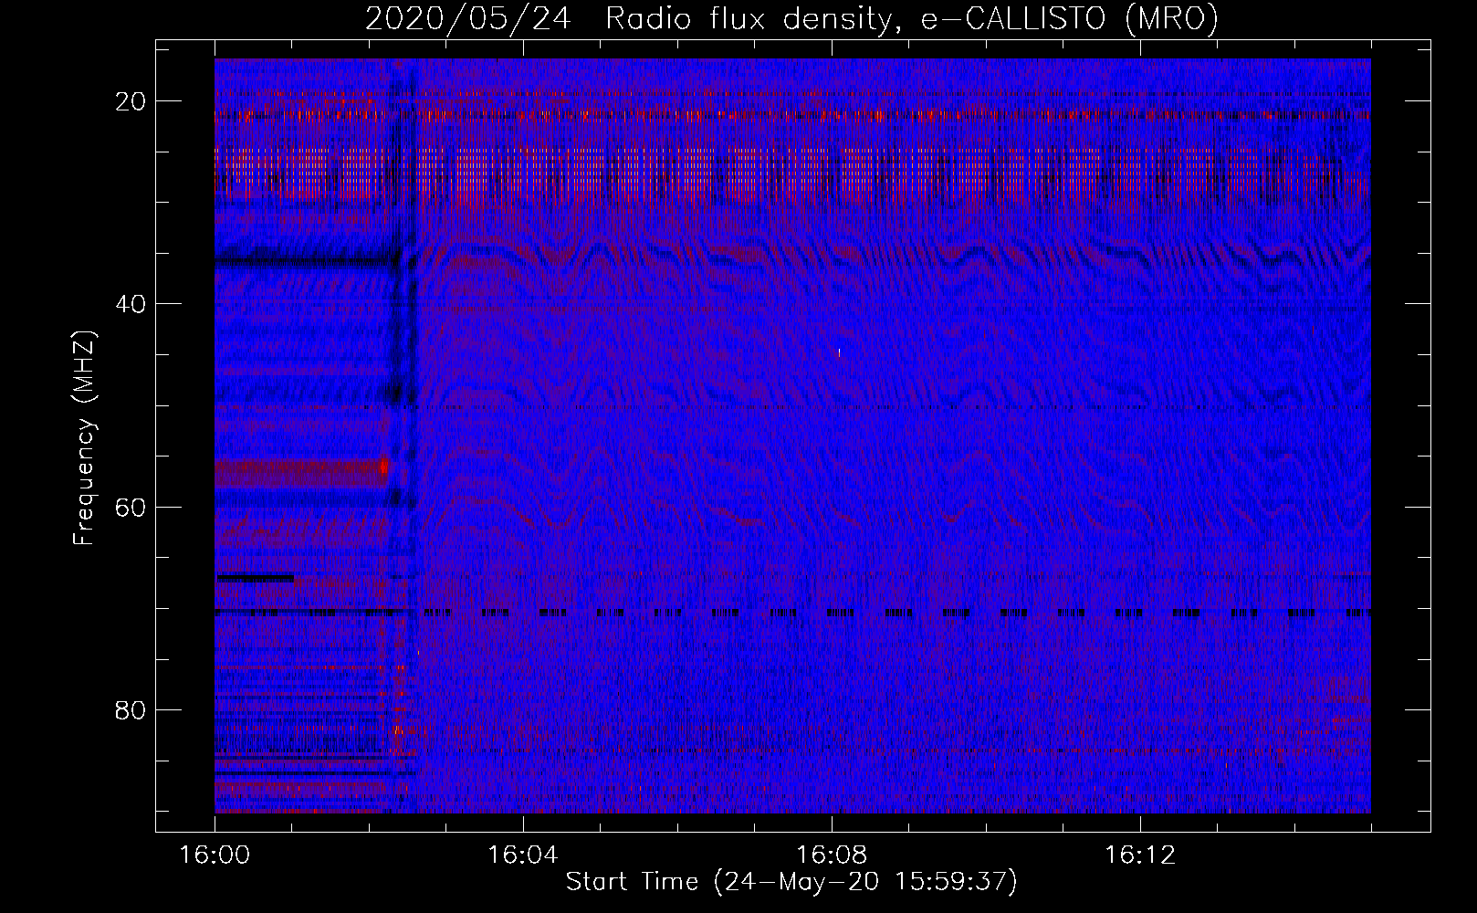This screenshot has height=913, width=1477.
Task: Click the "Start Time (24-May-20 15:59:37)" label
Action: tap(791, 882)
